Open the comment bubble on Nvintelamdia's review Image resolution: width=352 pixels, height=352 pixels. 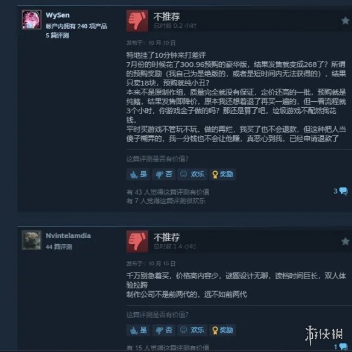341,347
